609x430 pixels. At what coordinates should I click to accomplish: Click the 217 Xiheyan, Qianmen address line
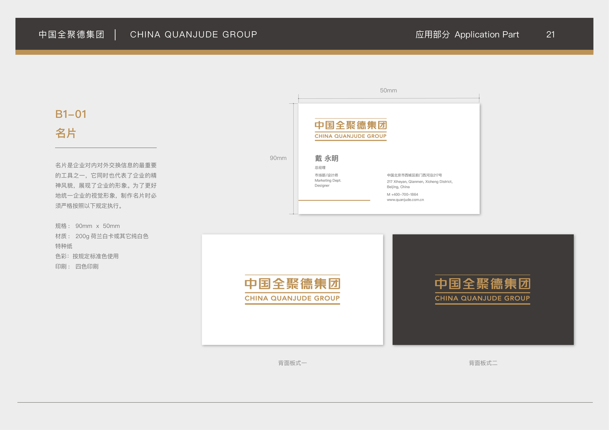tap(420, 182)
